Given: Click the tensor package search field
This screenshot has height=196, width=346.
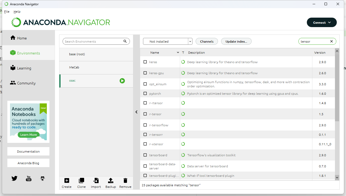Looking at the screenshot, I should 317,41.
